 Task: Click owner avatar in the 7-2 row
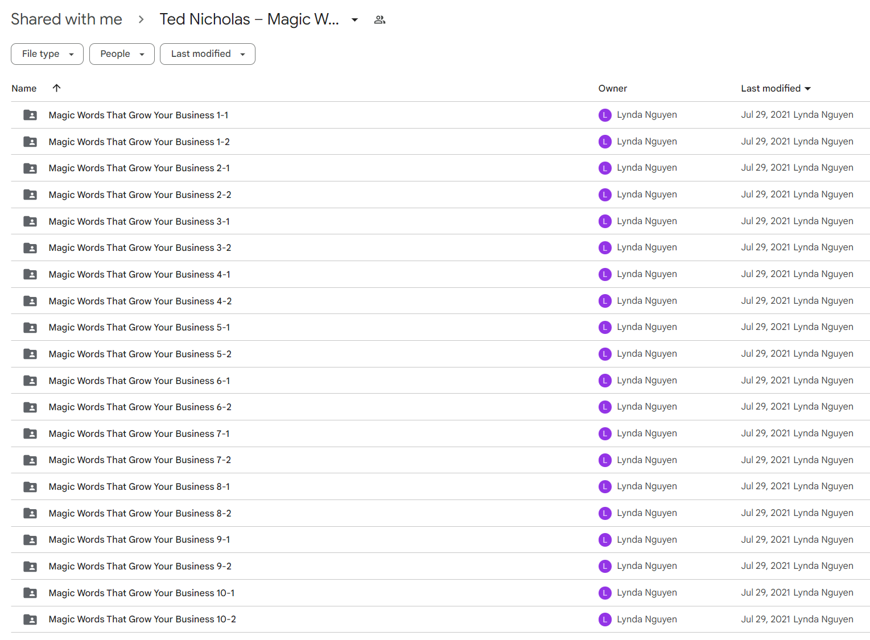[605, 460]
